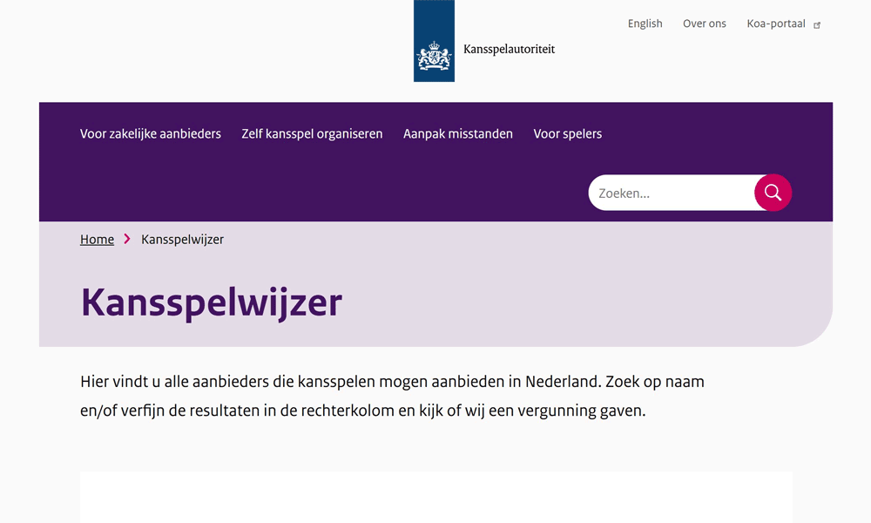Click the intro paragraph starting 'Hier vindt u'

(x=392, y=397)
